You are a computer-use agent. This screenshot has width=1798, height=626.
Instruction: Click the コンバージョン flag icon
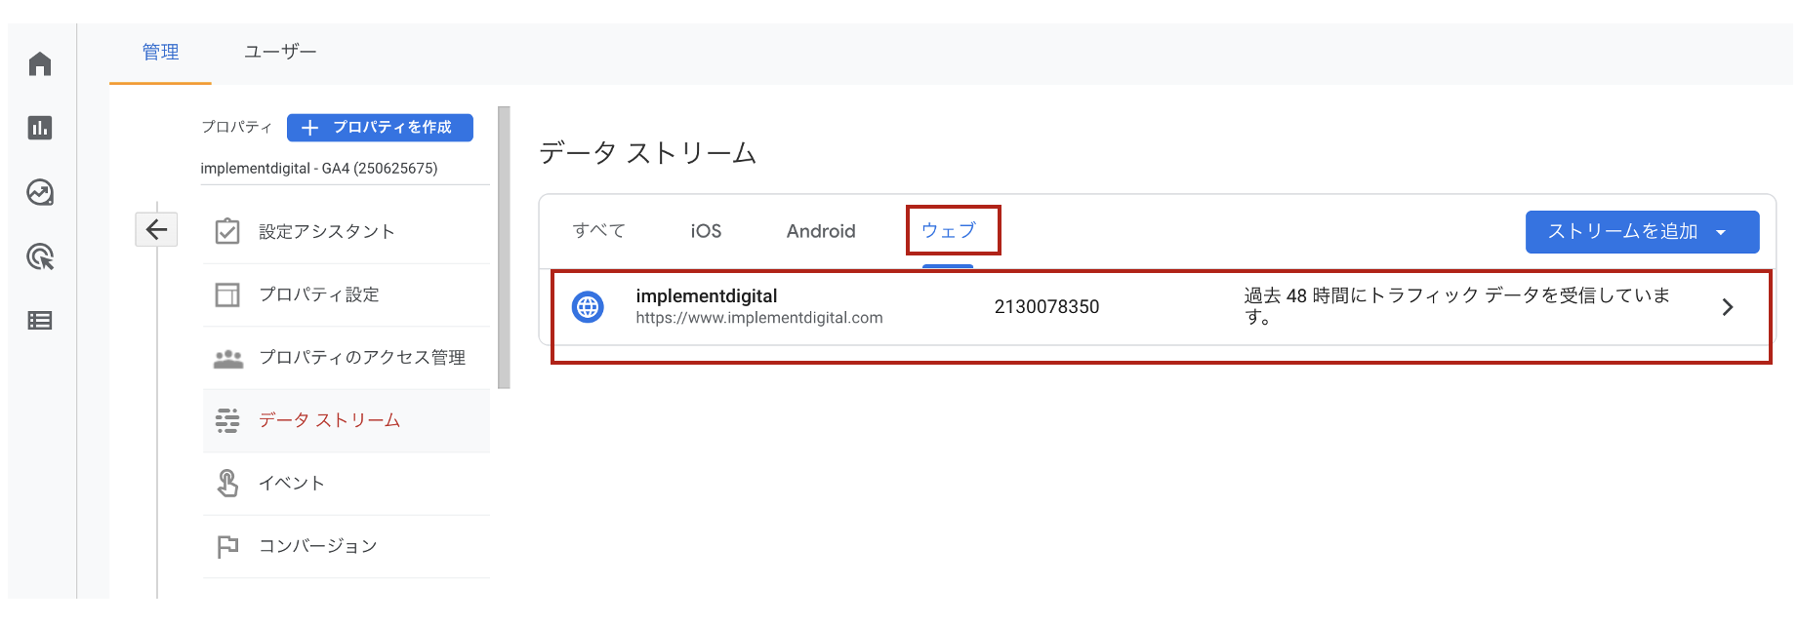click(x=227, y=546)
